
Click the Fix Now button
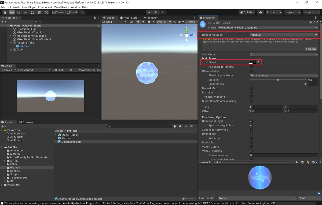[311, 49]
